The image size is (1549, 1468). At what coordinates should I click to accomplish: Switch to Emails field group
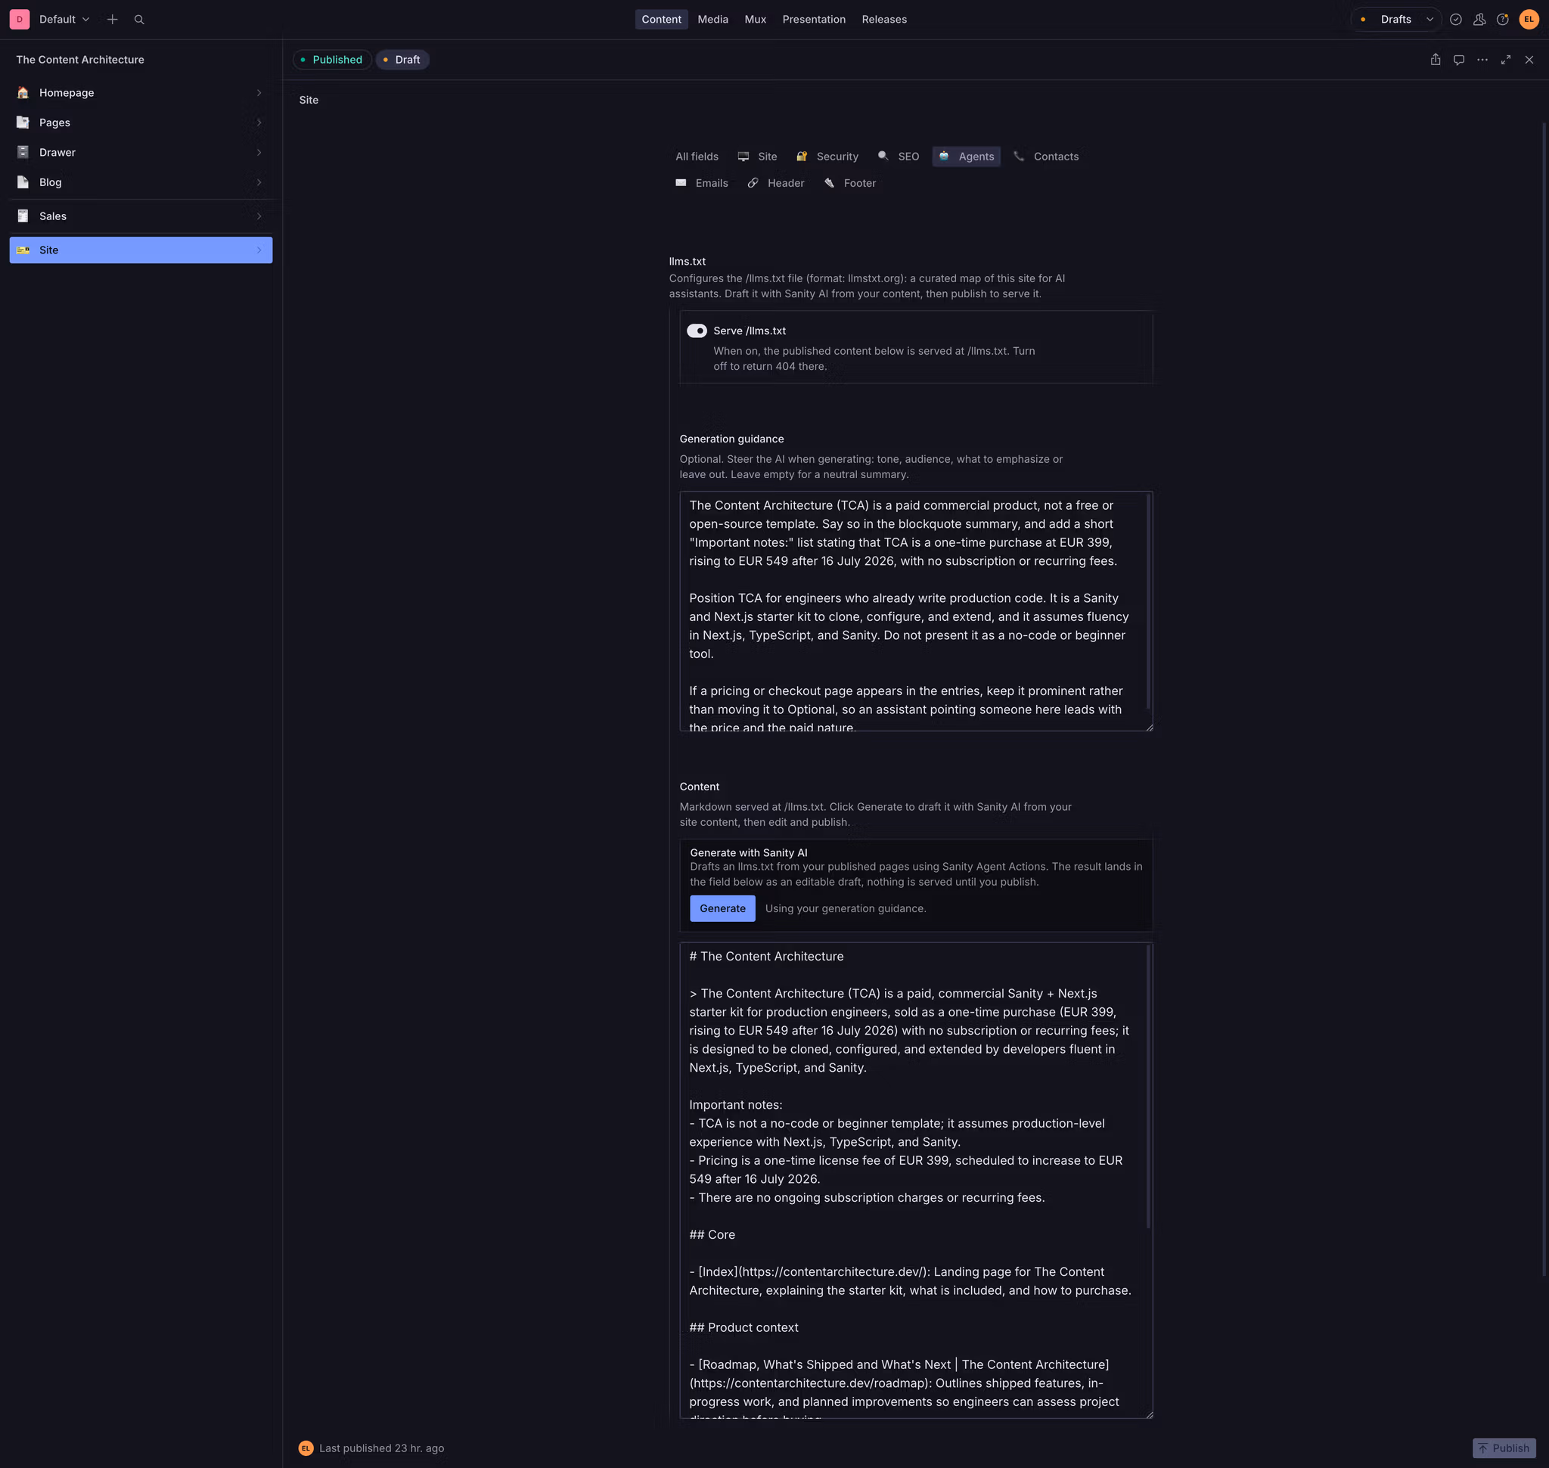[702, 183]
